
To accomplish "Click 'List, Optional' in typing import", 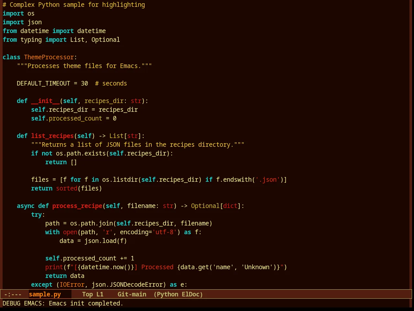I will pos(95,40).
